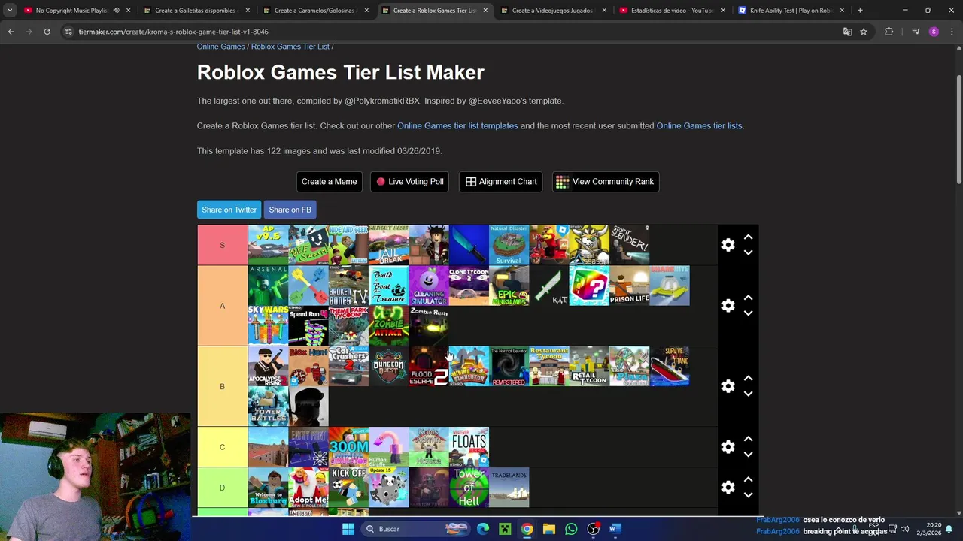
Task: Open most recent Online Games tier lists link
Action: [699, 125]
